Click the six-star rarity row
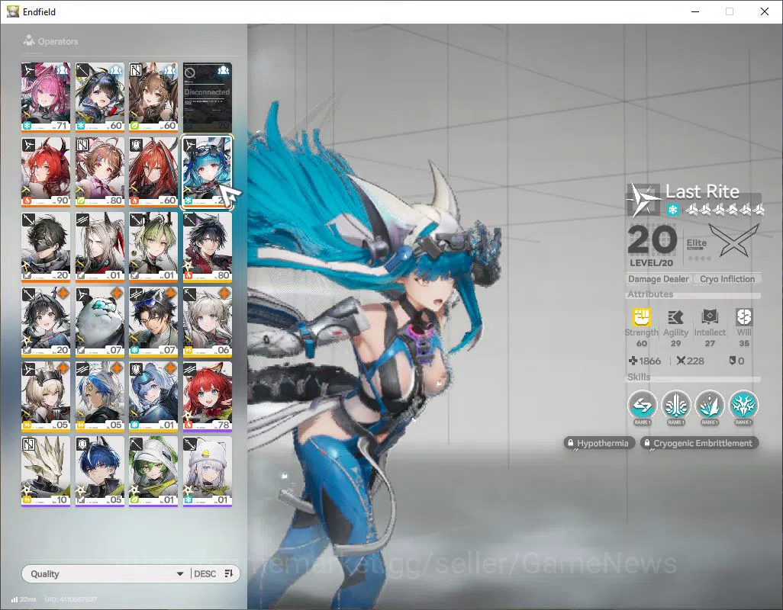783x610 pixels. (724, 210)
